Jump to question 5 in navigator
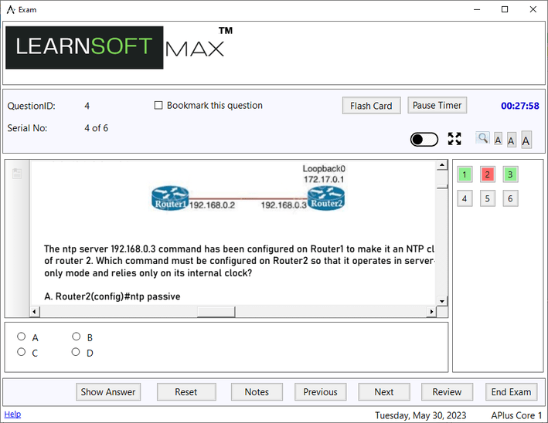548x423 pixels. 487,198
